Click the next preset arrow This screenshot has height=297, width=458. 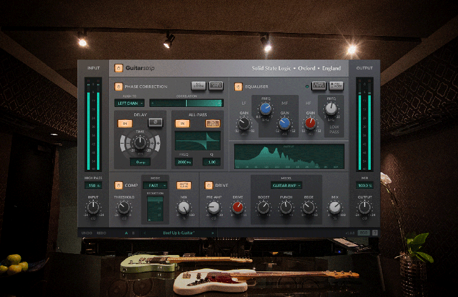click(x=213, y=233)
